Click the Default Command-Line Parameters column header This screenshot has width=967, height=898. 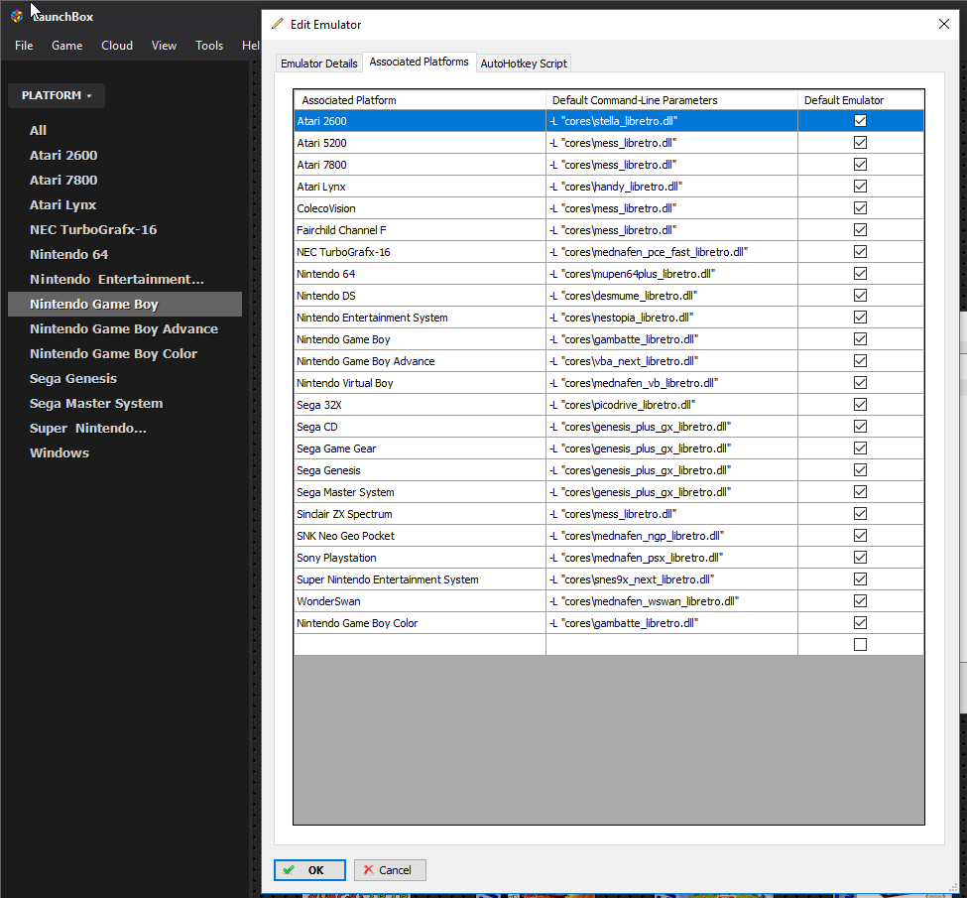(671, 100)
